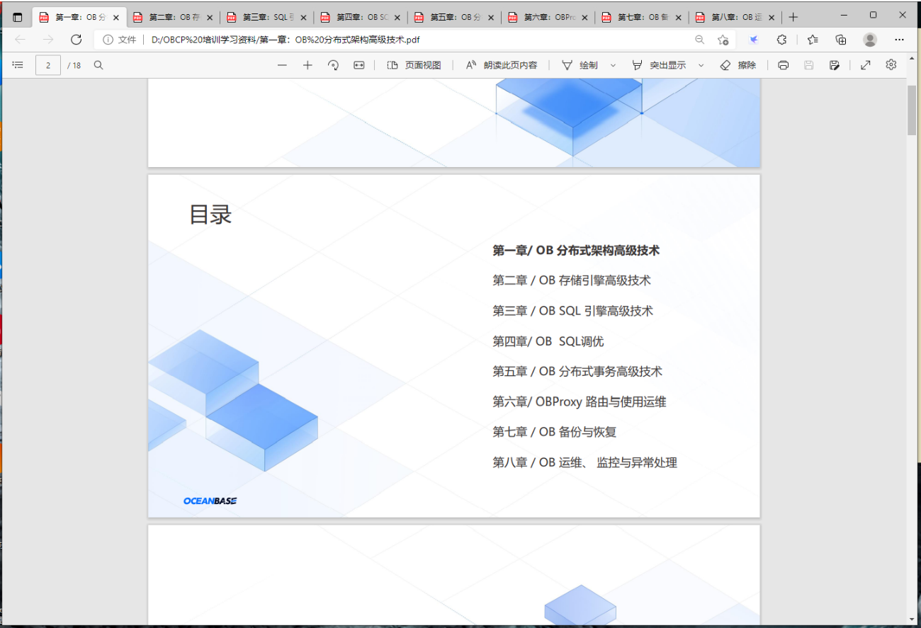Switch to tab 第七章: OB 备
The width and height of the screenshot is (921, 628).
[643, 18]
